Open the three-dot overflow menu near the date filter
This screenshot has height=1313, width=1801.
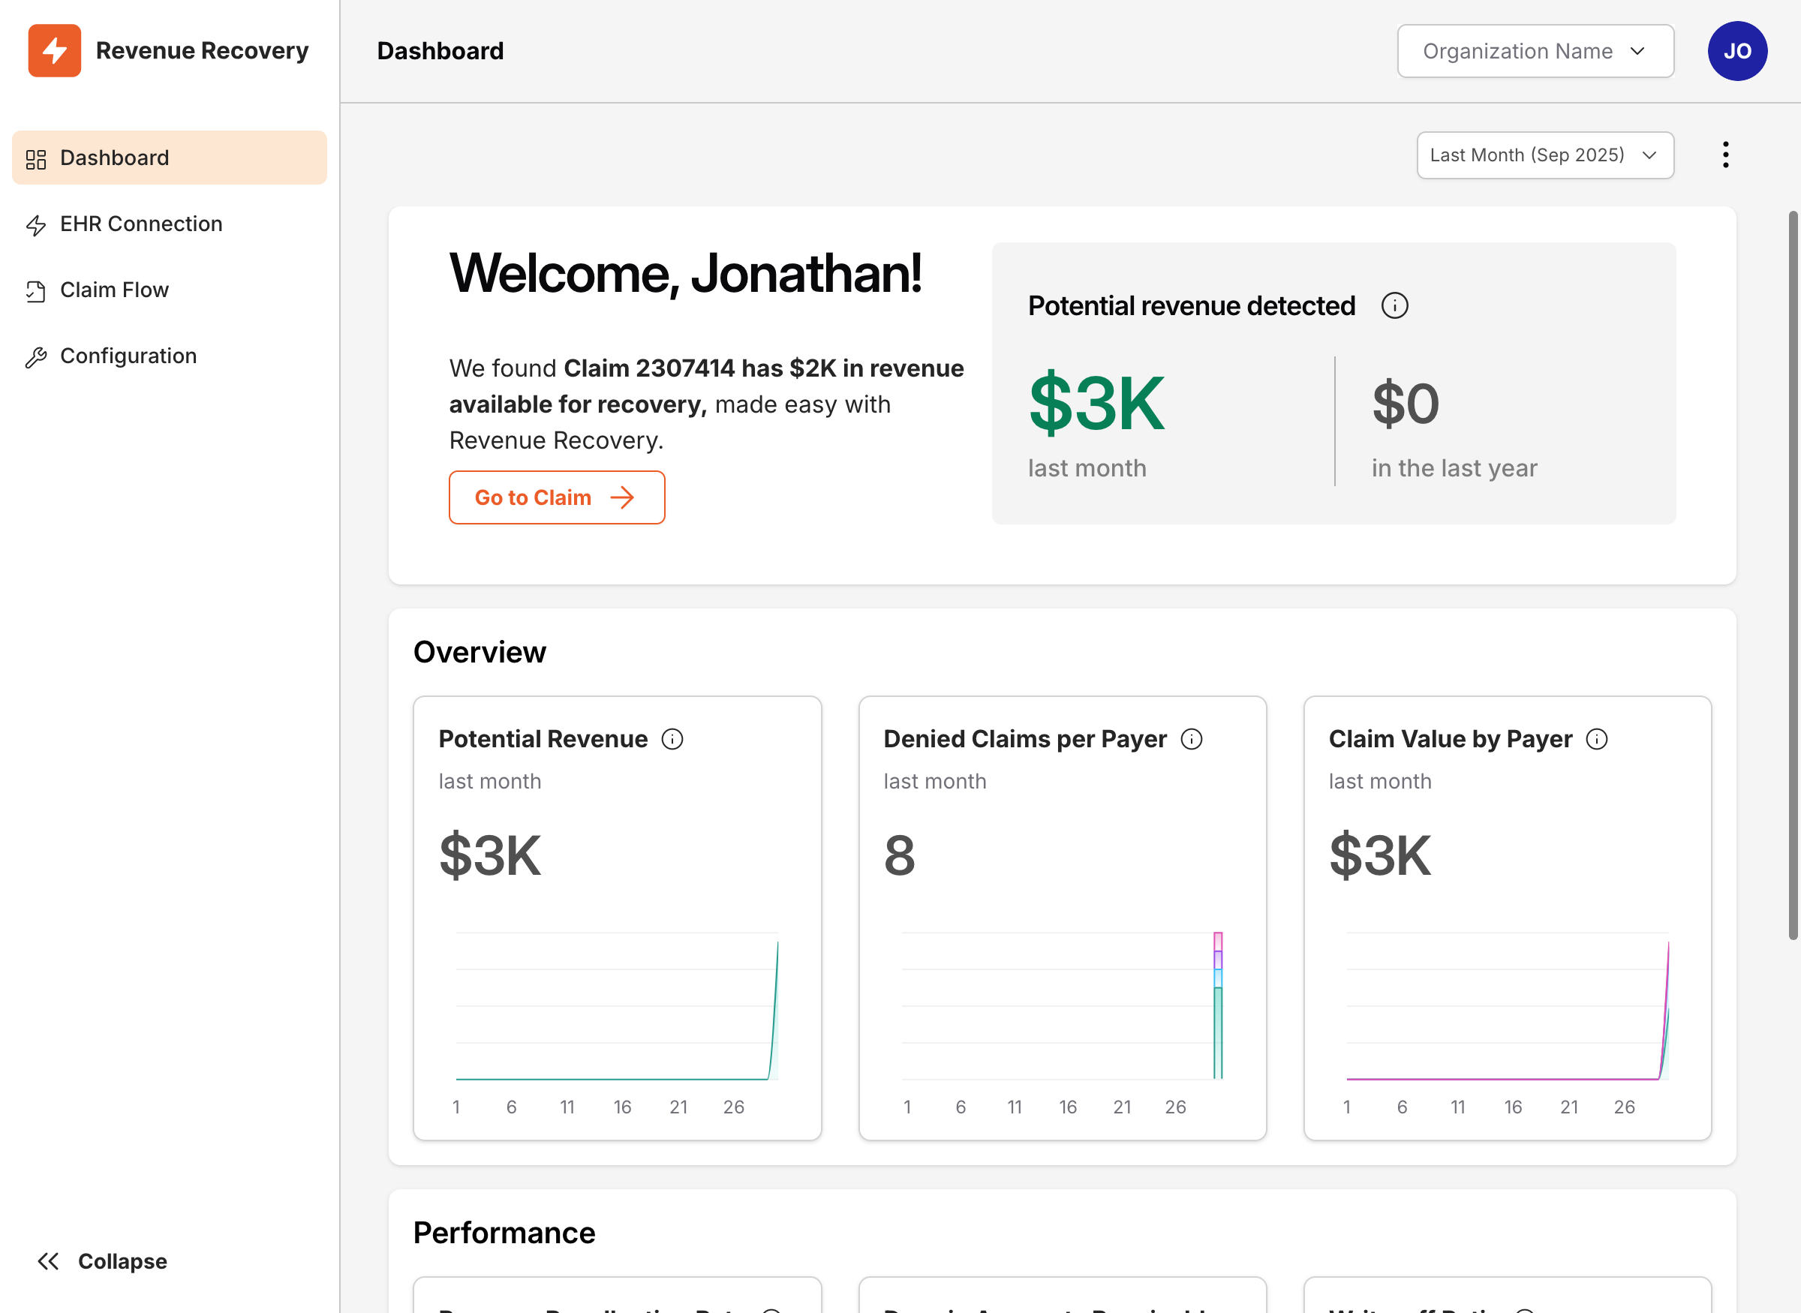[1725, 155]
